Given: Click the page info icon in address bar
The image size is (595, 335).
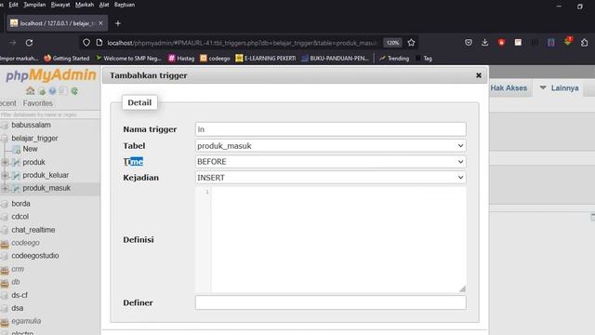Looking at the screenshot, I should (x=99, y=43).
